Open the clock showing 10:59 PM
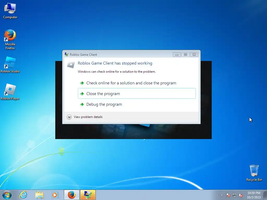267x200 pixels. pos(254,195)
